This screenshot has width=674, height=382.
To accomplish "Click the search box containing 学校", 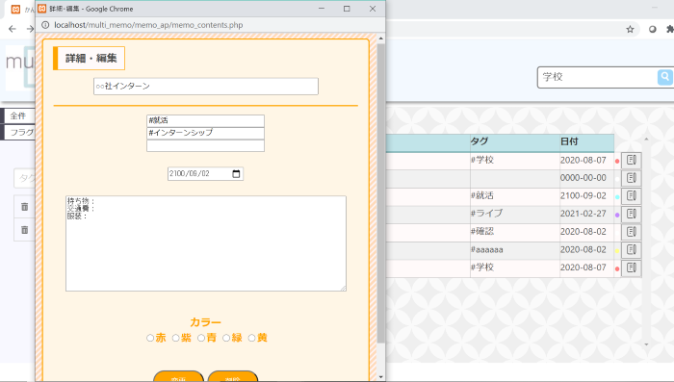I will (x=598, y=77).
